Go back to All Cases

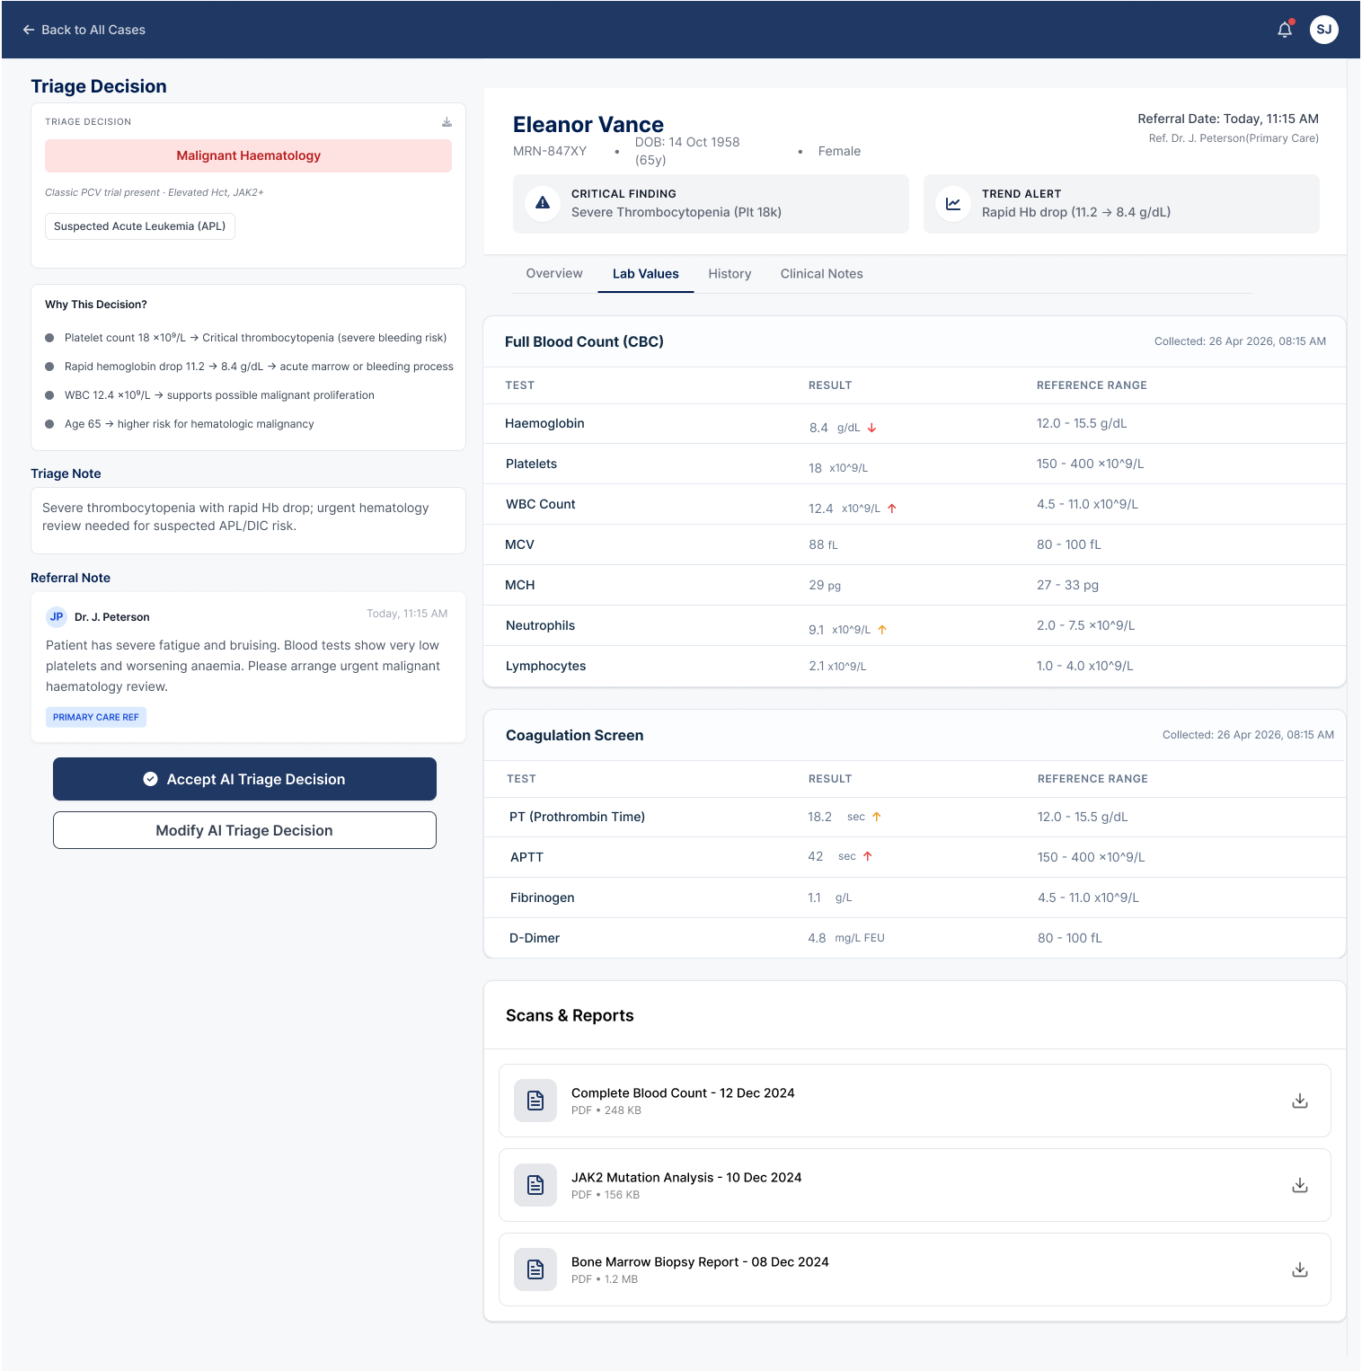[84, 30]
